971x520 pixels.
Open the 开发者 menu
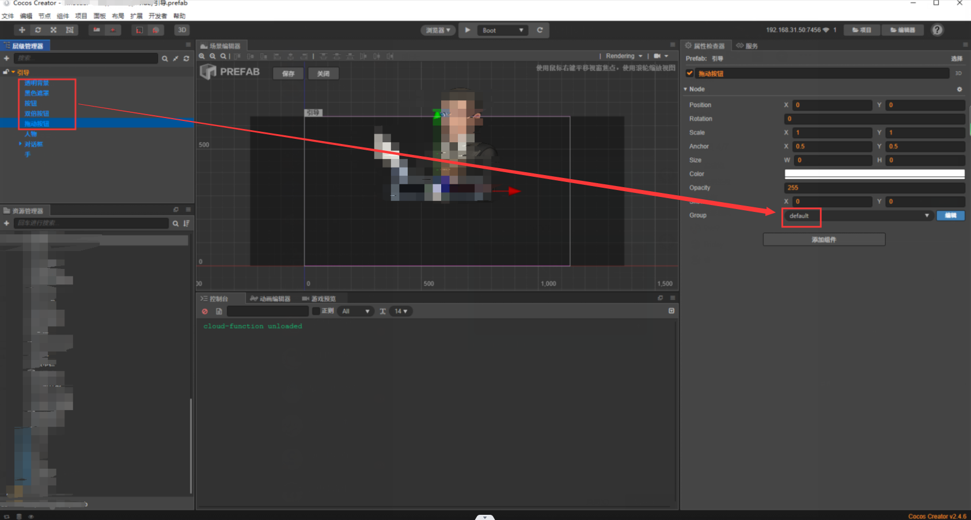[158, 16]
